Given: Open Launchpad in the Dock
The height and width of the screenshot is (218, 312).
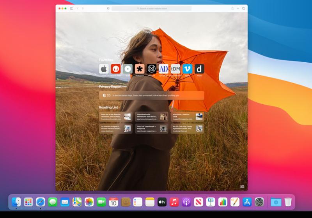Looking at the screenshot, I should pos(28,202).
